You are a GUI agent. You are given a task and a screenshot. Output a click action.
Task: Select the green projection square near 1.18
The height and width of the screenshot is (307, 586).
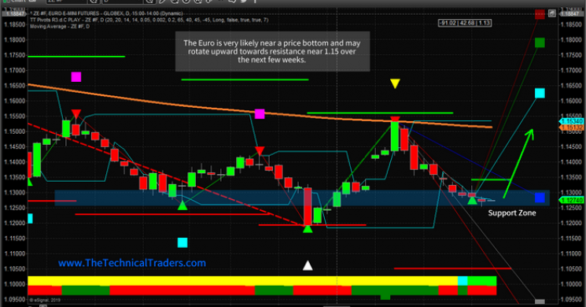540,43
